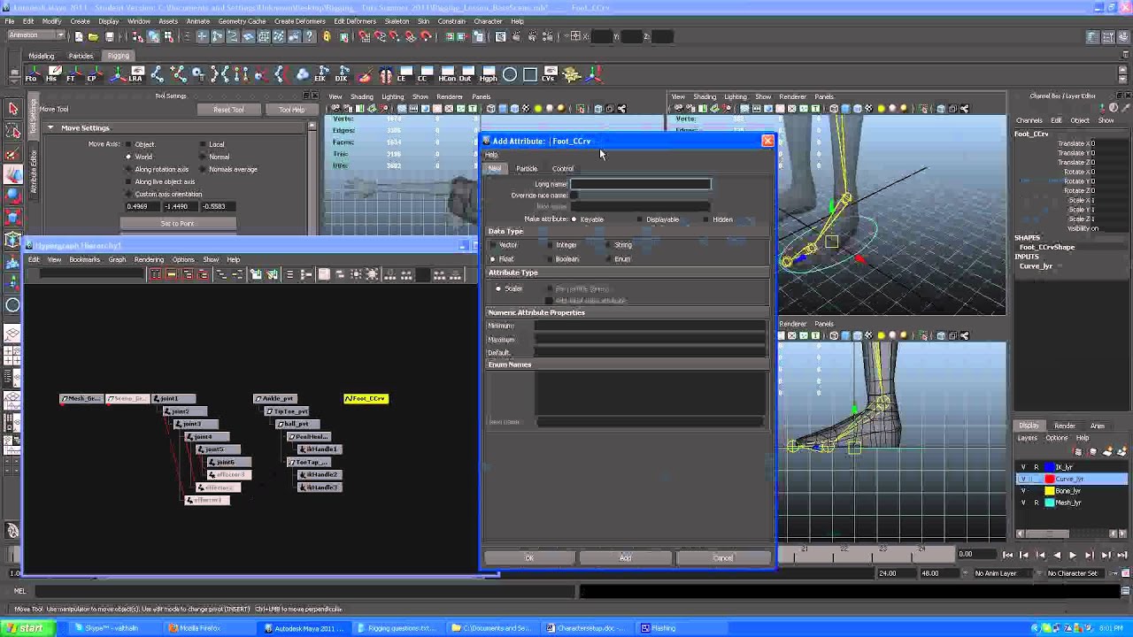Click the EIK shelf icon

[x=320, y=75]
